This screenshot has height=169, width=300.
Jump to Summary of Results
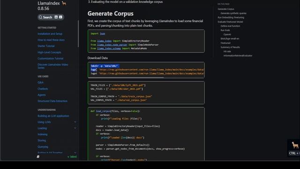(x=230, y=47)
